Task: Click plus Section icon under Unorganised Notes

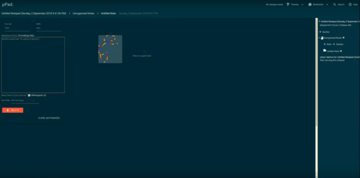Action: point(334,44)
